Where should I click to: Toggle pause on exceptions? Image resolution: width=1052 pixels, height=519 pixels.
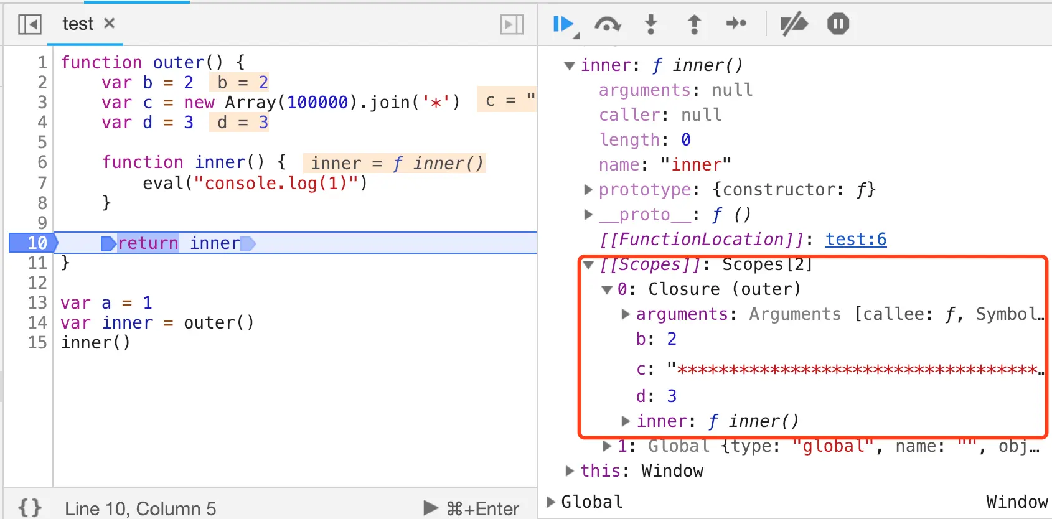pos(838,24)
